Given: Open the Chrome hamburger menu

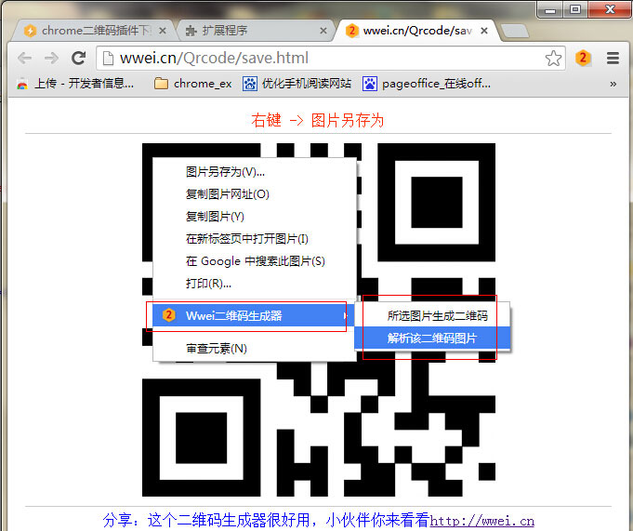Looking at the screenshot, I should click(613, 59).
